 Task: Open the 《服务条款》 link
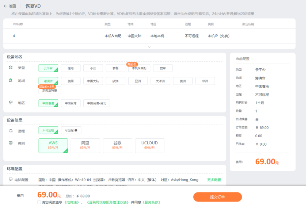pos(152,202)
